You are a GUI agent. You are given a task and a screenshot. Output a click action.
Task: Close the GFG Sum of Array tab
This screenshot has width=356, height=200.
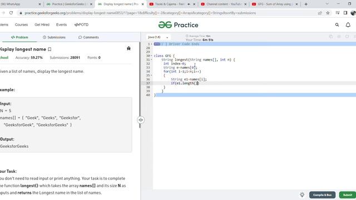pyautogui.click(x=296, y=4)
